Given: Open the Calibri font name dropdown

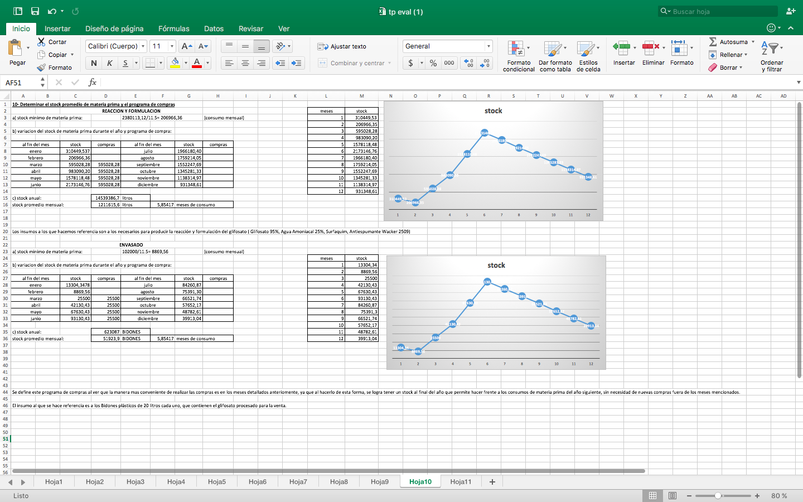Looking at the screenshot, I should click(x=143, y=46).
